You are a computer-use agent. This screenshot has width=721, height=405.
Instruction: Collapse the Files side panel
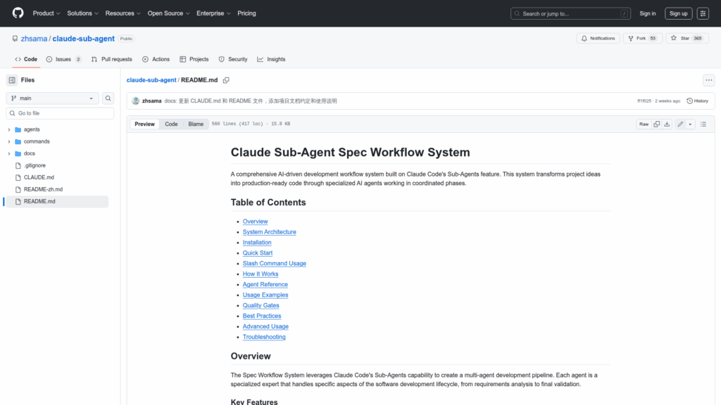point(12,80)
